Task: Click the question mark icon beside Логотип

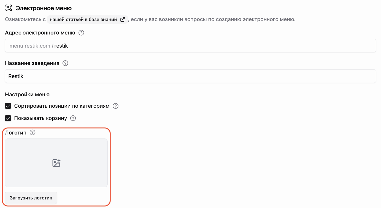Action: pyautogui.click(x=33, y=132)
